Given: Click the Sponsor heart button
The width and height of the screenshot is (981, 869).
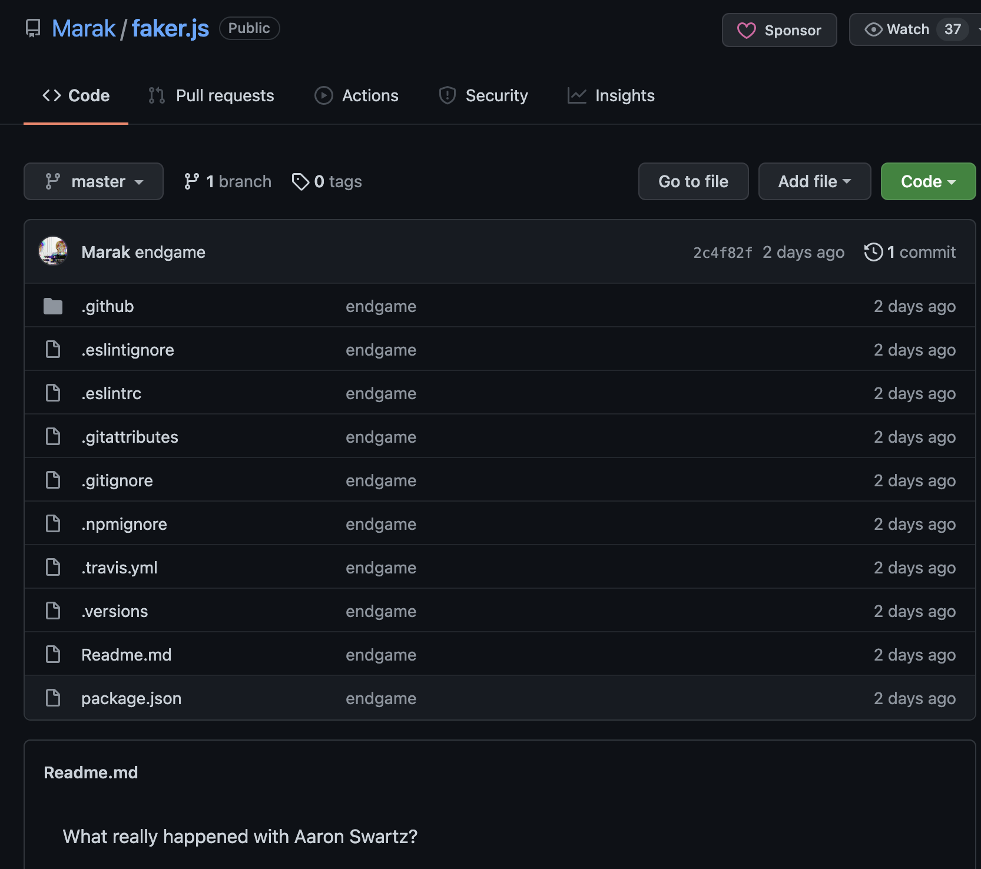Looking at the screenshot, I should [779, 30].
